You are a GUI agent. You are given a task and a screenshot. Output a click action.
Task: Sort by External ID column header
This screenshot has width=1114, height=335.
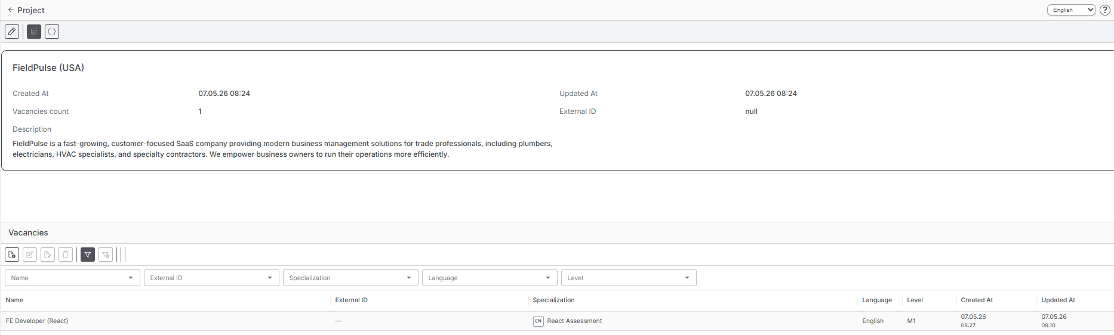point(351,300)
